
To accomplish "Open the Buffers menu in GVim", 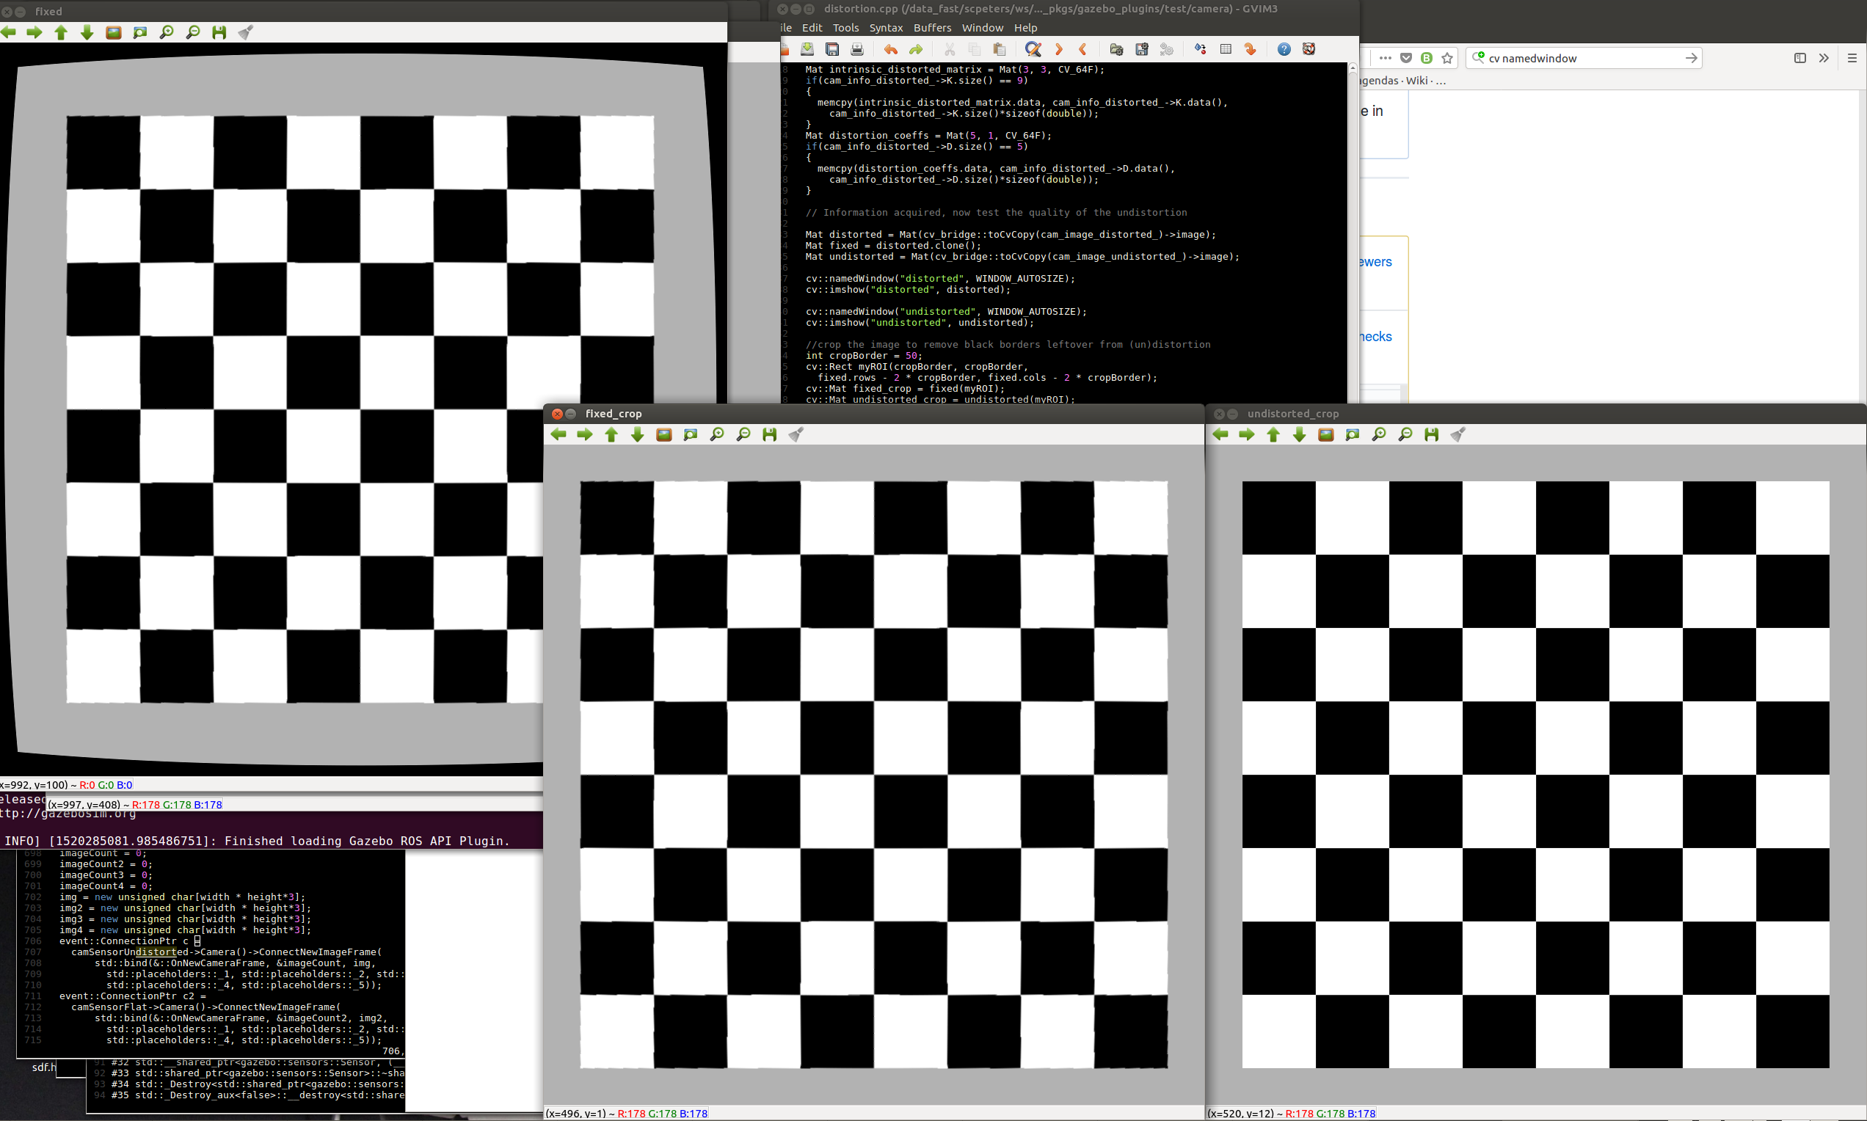I will (x=931, y=28).
